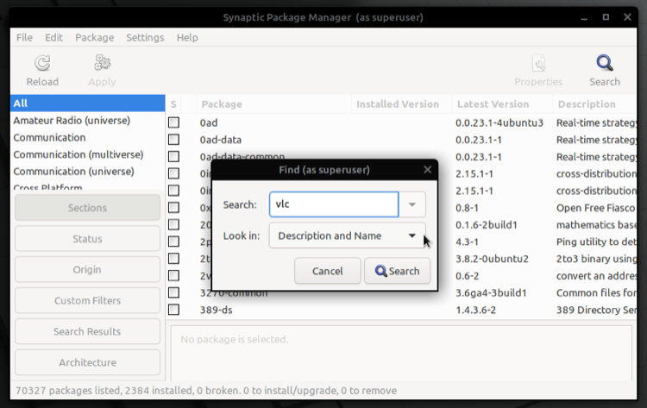The width and height of the screenshot is (647, 408).
Task: Select the All section
Action: pos(87,104)
